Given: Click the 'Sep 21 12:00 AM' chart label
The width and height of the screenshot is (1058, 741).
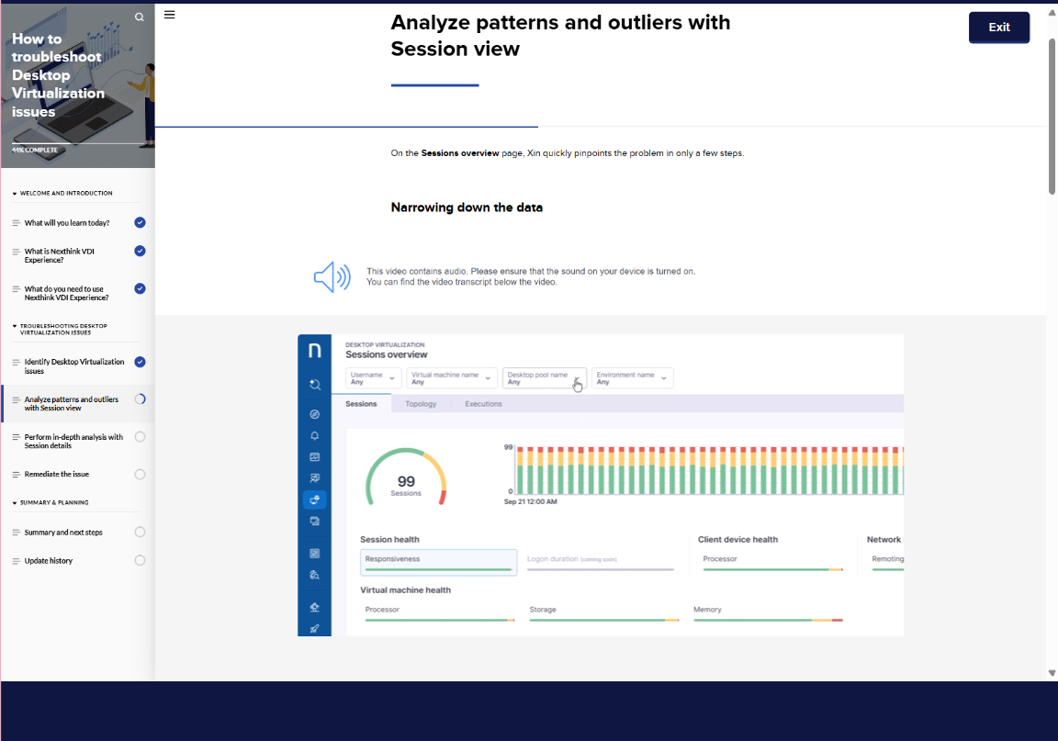Looking at the screenshot, I should [530, 502].
